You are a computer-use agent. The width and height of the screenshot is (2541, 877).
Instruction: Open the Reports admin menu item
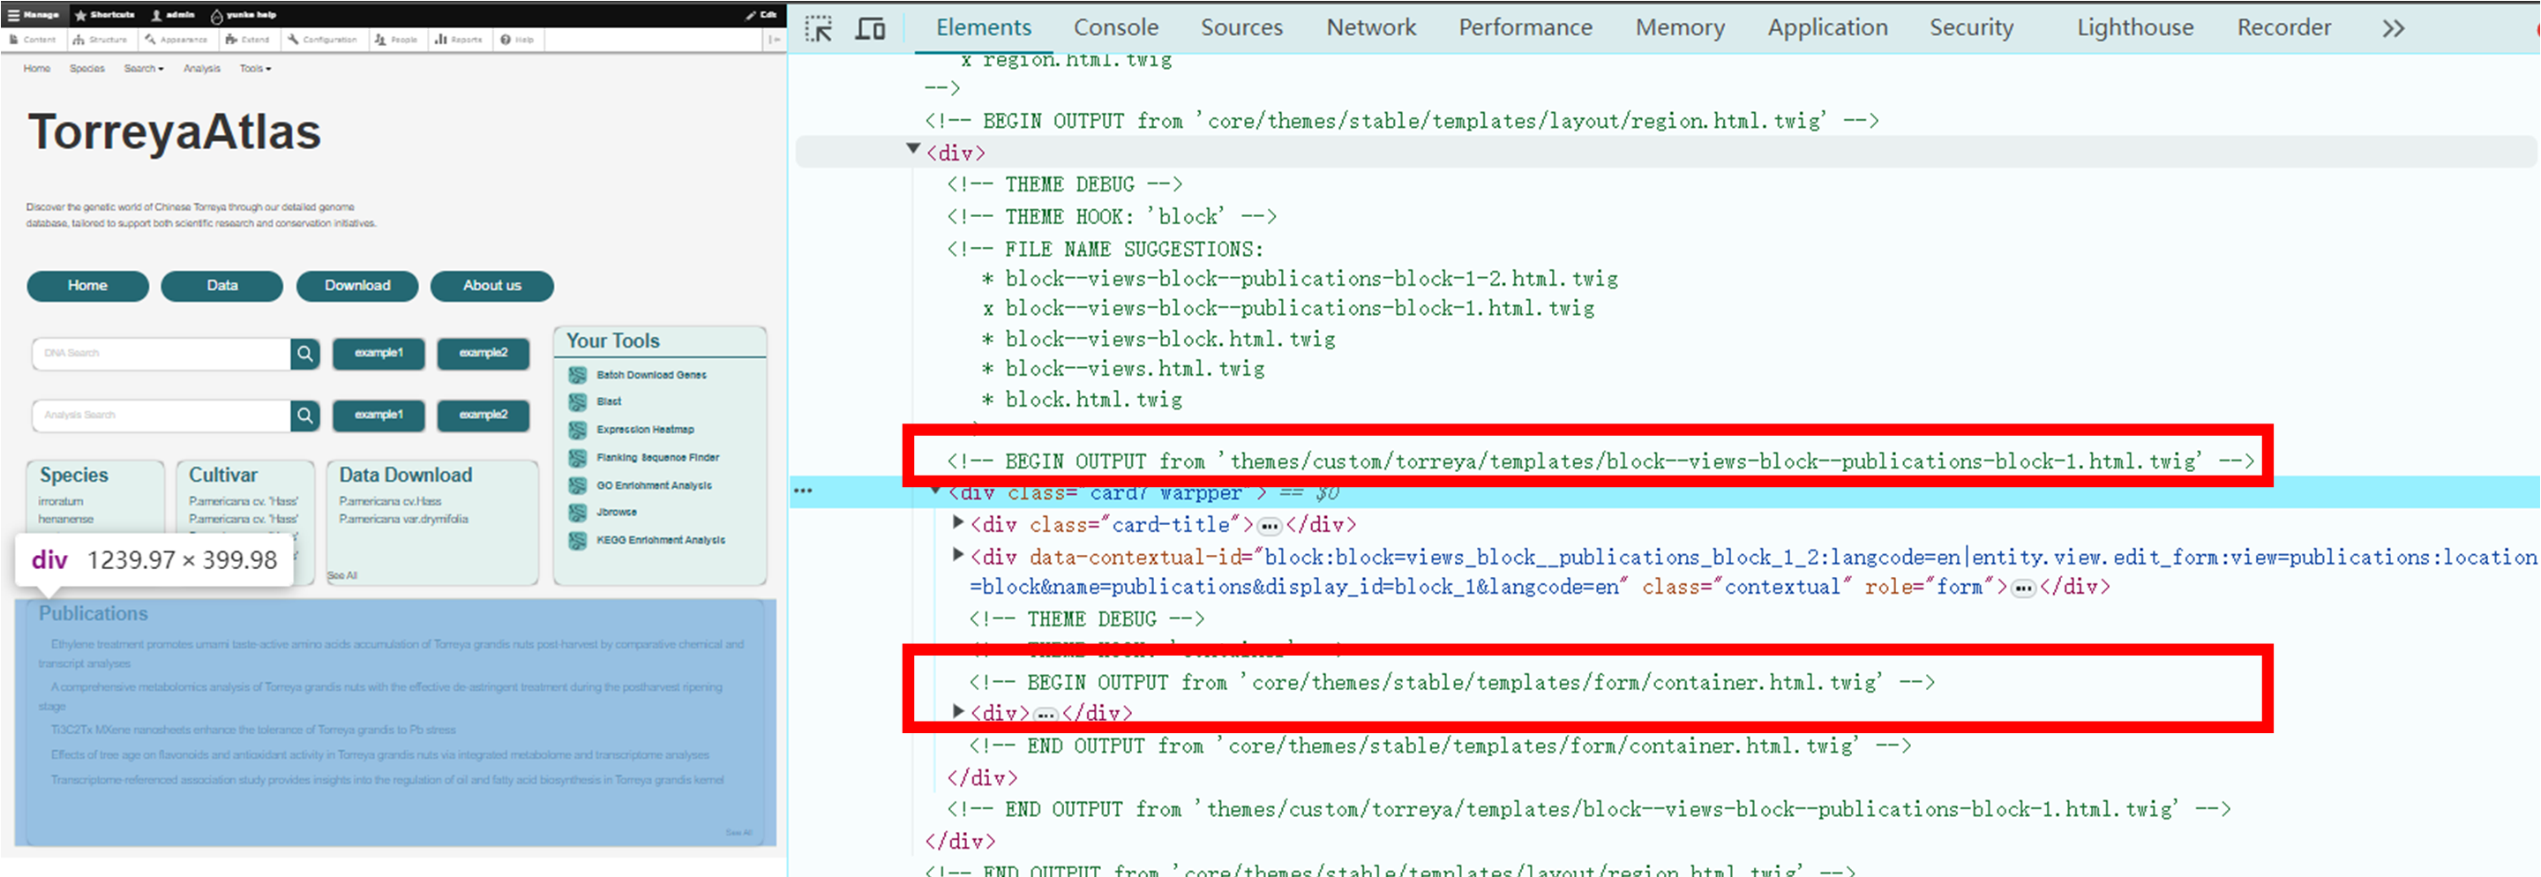pos(460,40)
